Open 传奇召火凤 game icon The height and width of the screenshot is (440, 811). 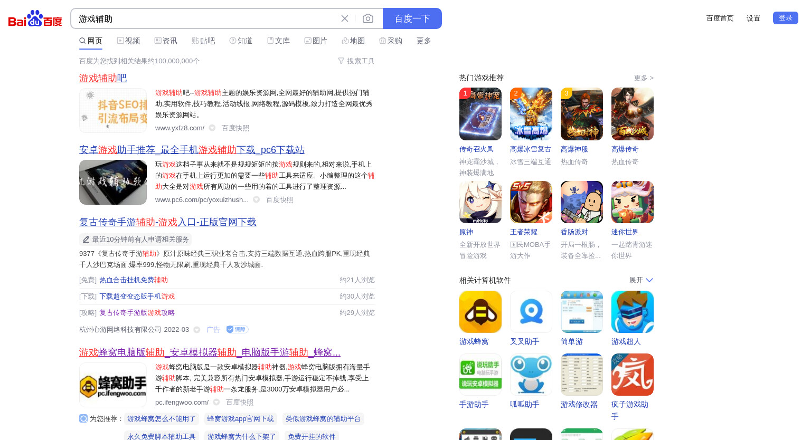[480, 114]
